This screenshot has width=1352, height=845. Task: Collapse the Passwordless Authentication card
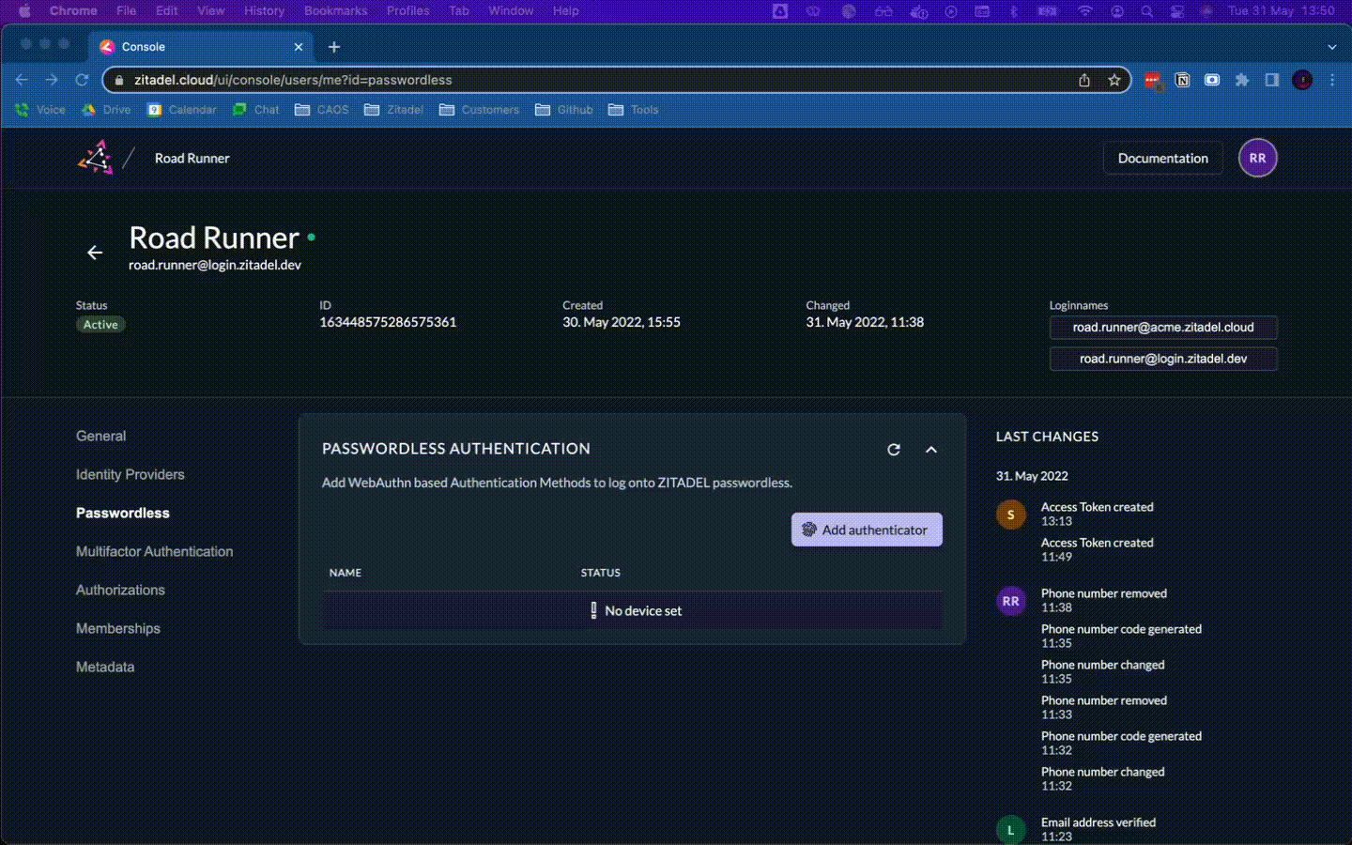(x=930, y=450)
